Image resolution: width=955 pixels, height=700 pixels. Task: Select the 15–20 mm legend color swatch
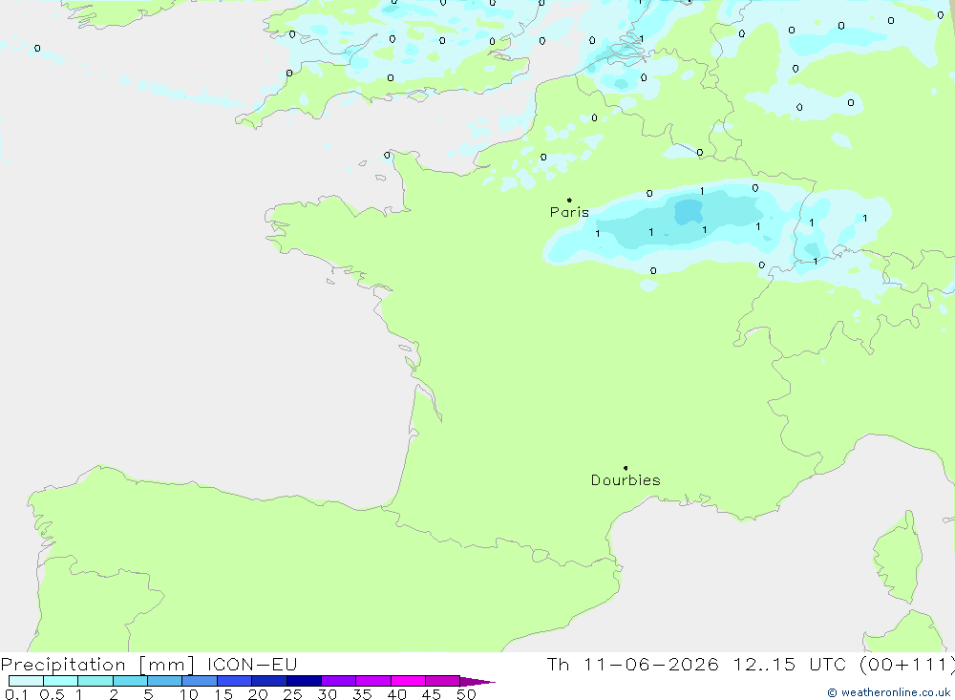click(234, 681)
